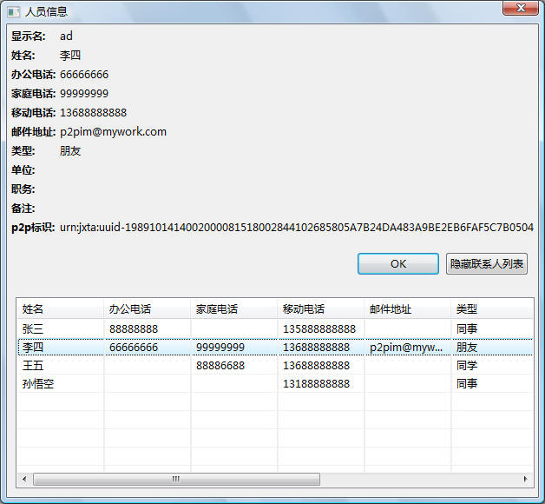The height and width of the screenshot is (504, 545).
Task: Click 李四's email cell p2pim@myw...
Action: click(406, 348)
